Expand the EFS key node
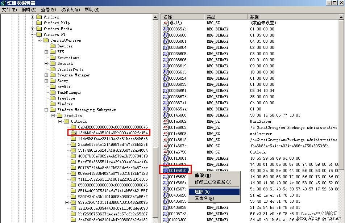 tap(46, 52)
